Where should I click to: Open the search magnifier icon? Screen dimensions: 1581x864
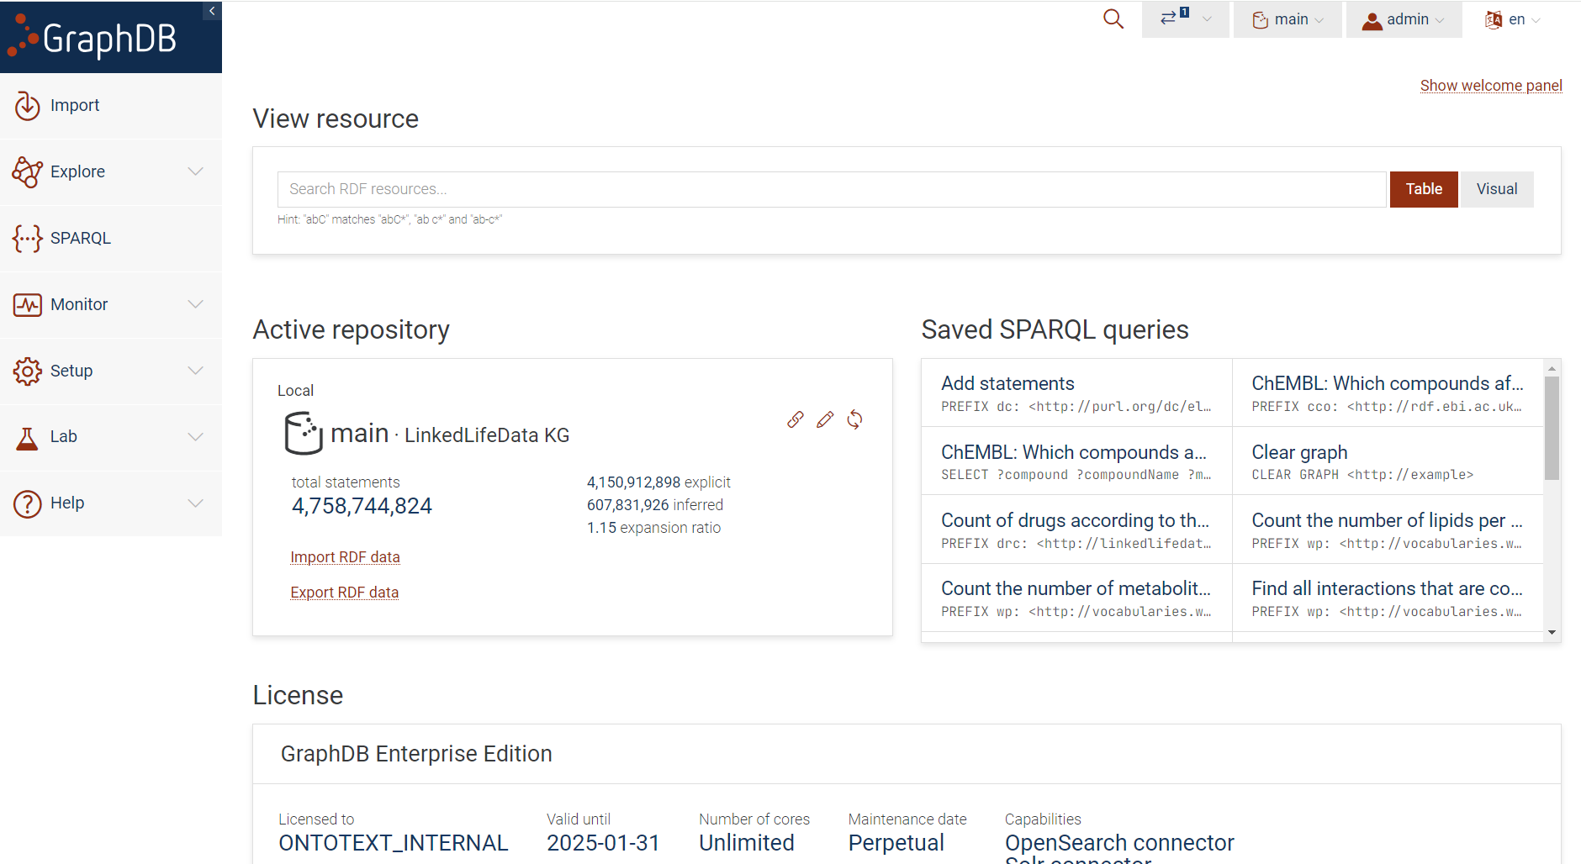(x=1113, y=18)
